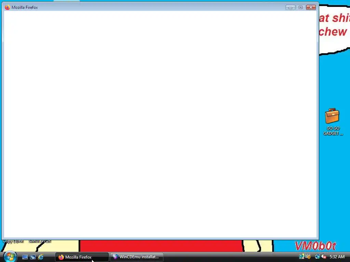Click muted volume speaker tray icon
Screen dimensions: 350x262
[324, 257]
